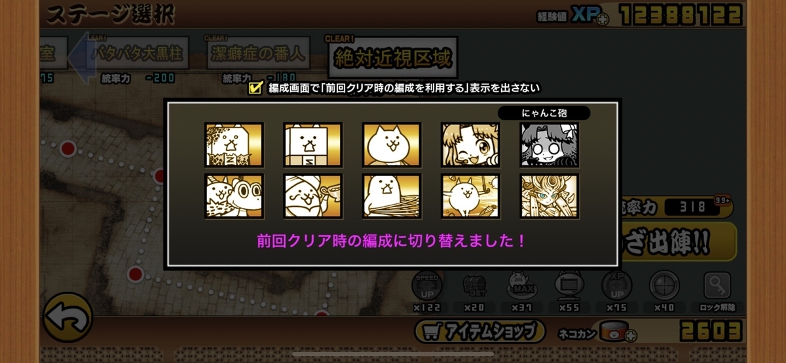Select the 潔癖症の番人 stage tab
Screen dimensions: 786x363
[x=258, y=54]
